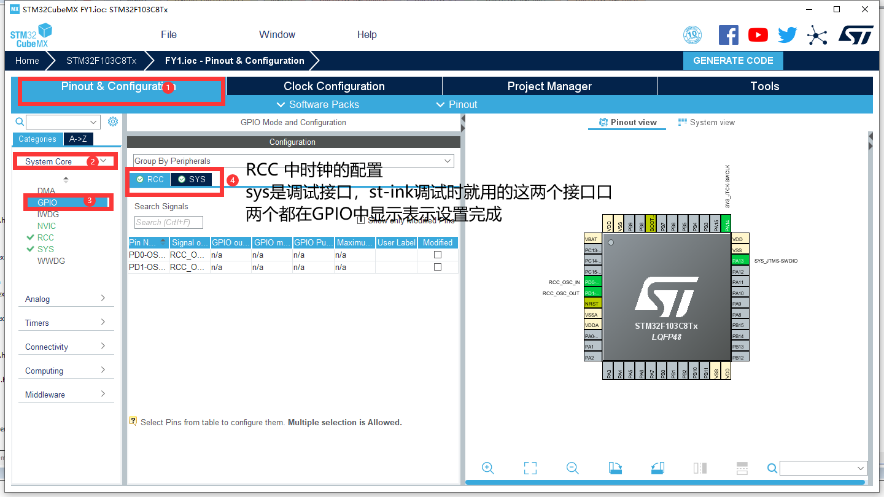Check the Modified checkbox for PD0-OS pin
The image size is (884, 497).
pos(438,255)
